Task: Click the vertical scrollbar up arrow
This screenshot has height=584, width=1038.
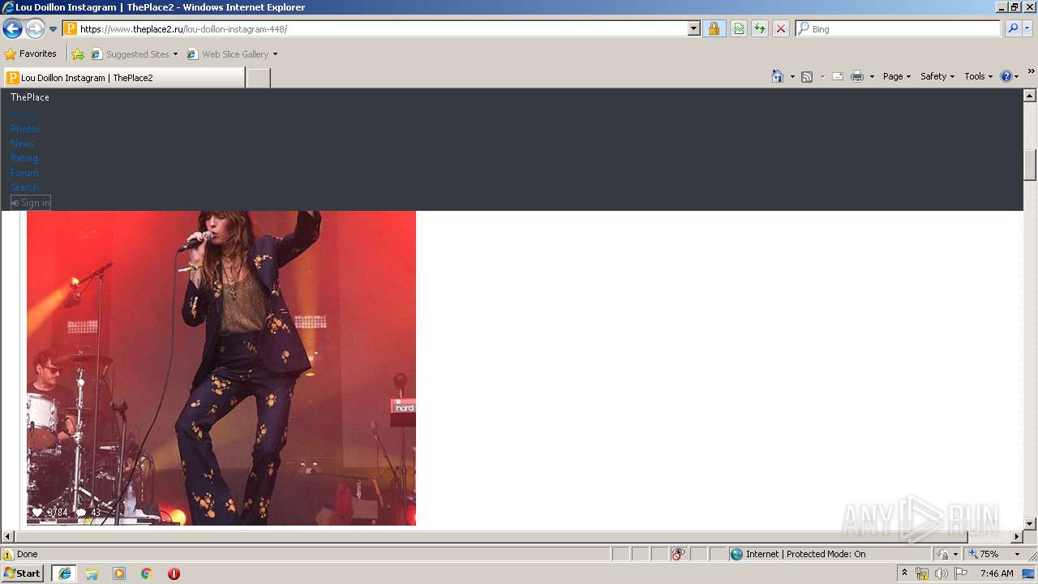Action: pyautogui.click(x=1030, y=96)
